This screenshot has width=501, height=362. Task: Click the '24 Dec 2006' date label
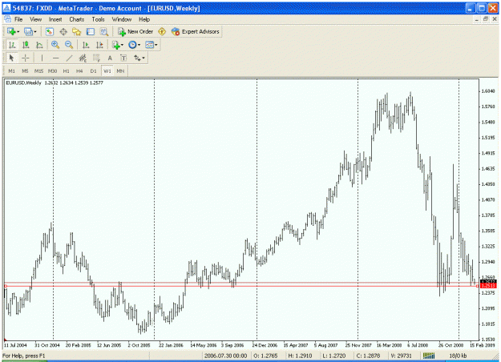point(265,345)
